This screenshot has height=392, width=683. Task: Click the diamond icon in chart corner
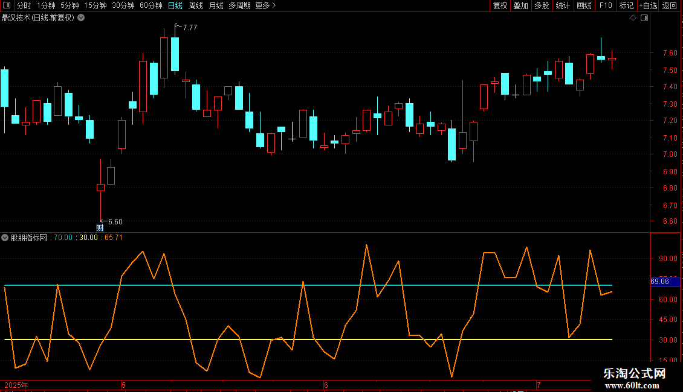tap(633, 18)
